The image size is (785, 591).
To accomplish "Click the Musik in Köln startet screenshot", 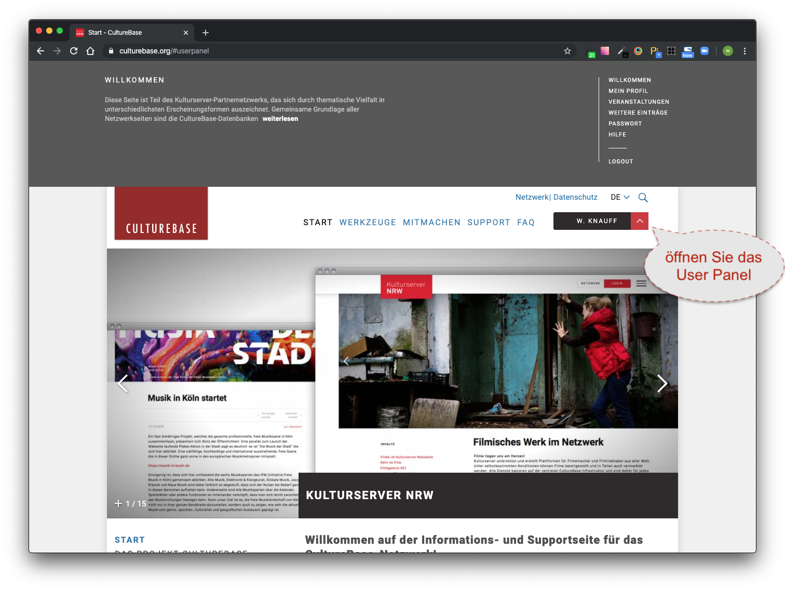I will [x=211, y=420].
